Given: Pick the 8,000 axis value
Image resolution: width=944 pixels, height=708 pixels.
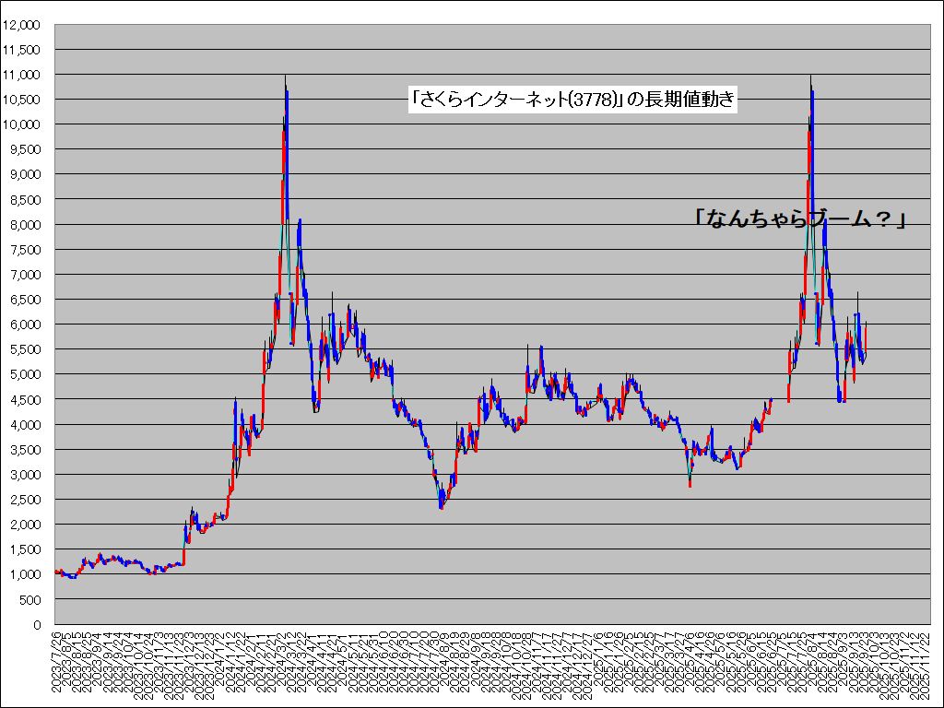Looking at the screenshot, I should (25, 225).
